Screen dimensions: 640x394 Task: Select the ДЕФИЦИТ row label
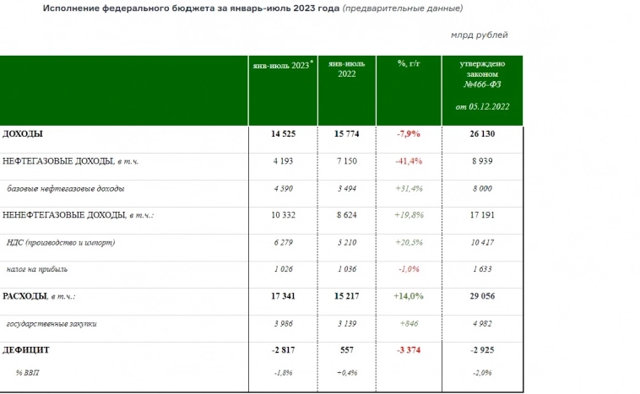tap(26, 349)
